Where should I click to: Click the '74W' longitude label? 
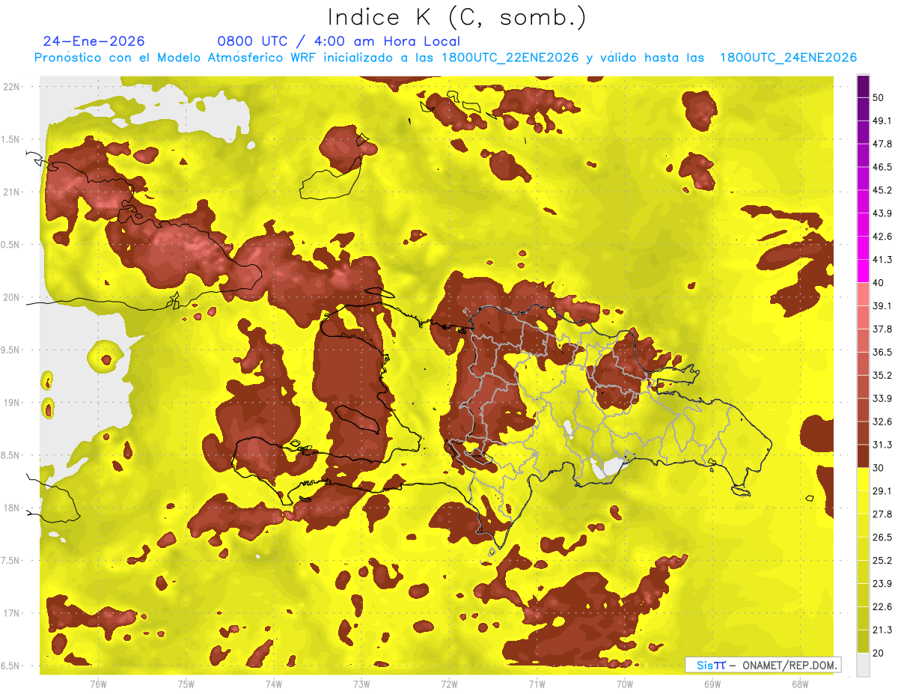pos(274,684)
